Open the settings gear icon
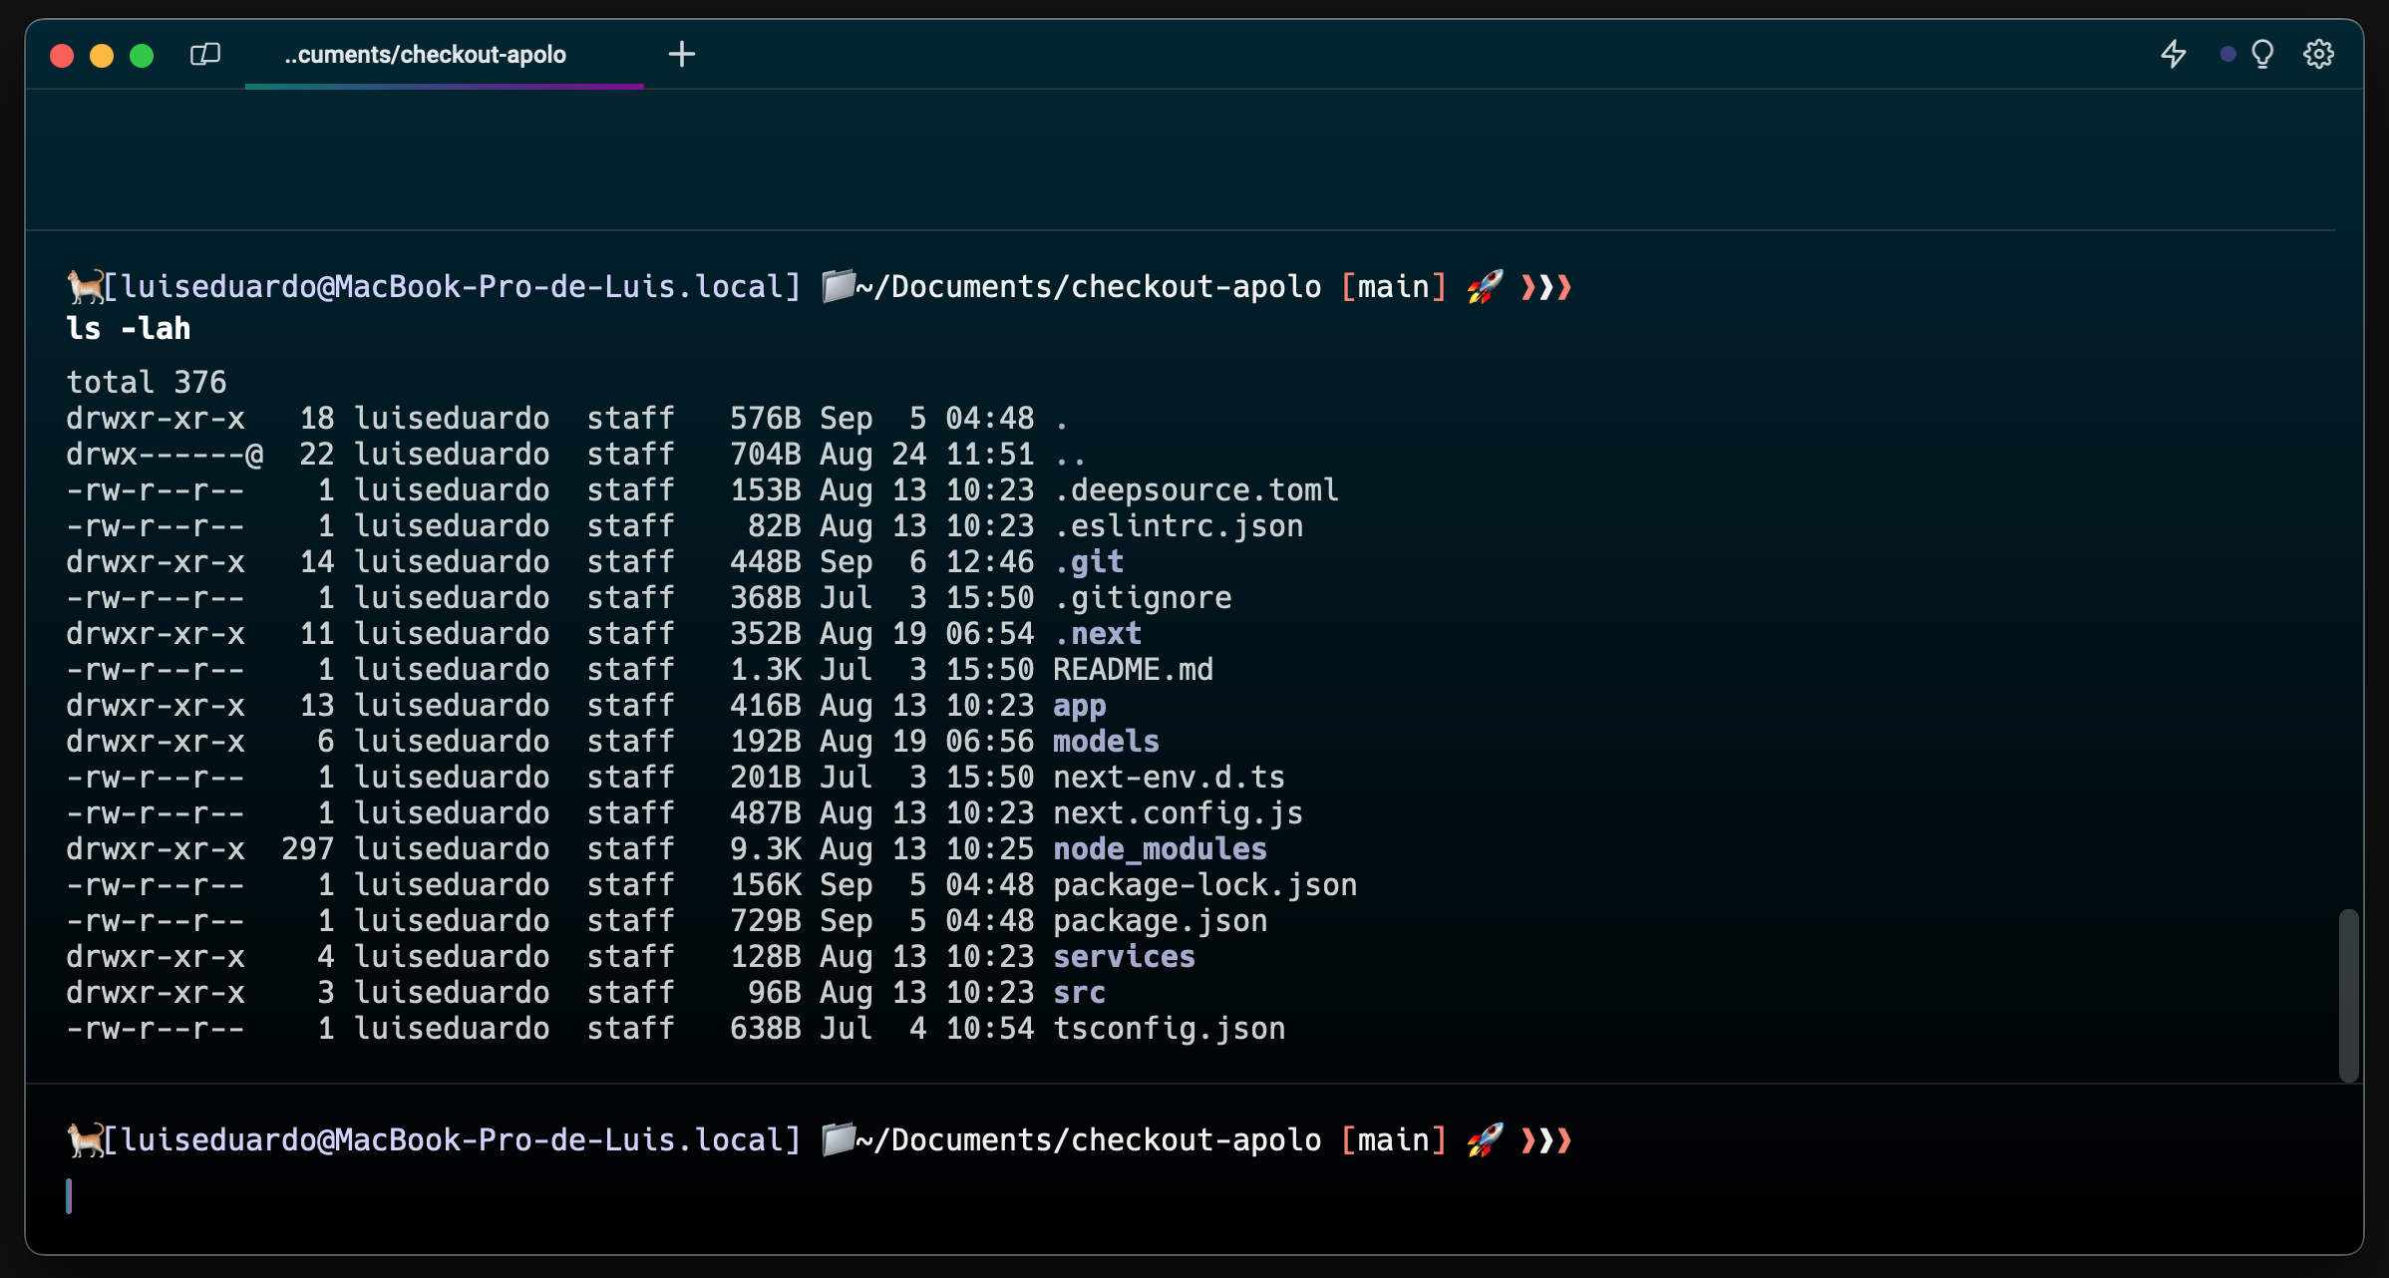2389x1278 pixels. (x=2318, y=54)
